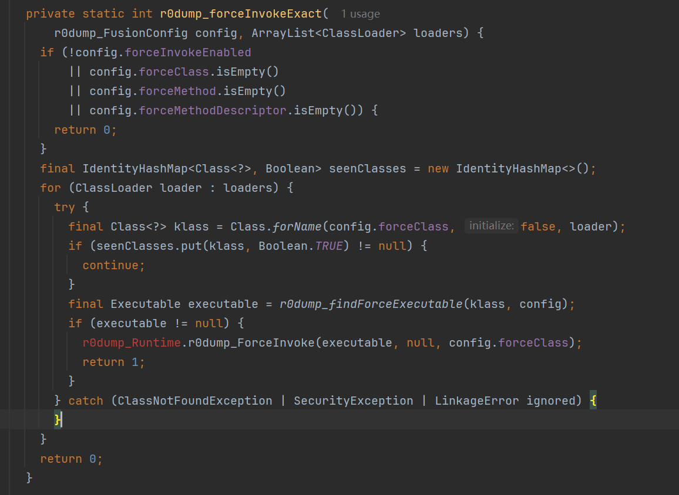This screenshot has height=495, width=679.
Task: Click the forceInvokeEnabled field reference
Action: pos(187,53)
